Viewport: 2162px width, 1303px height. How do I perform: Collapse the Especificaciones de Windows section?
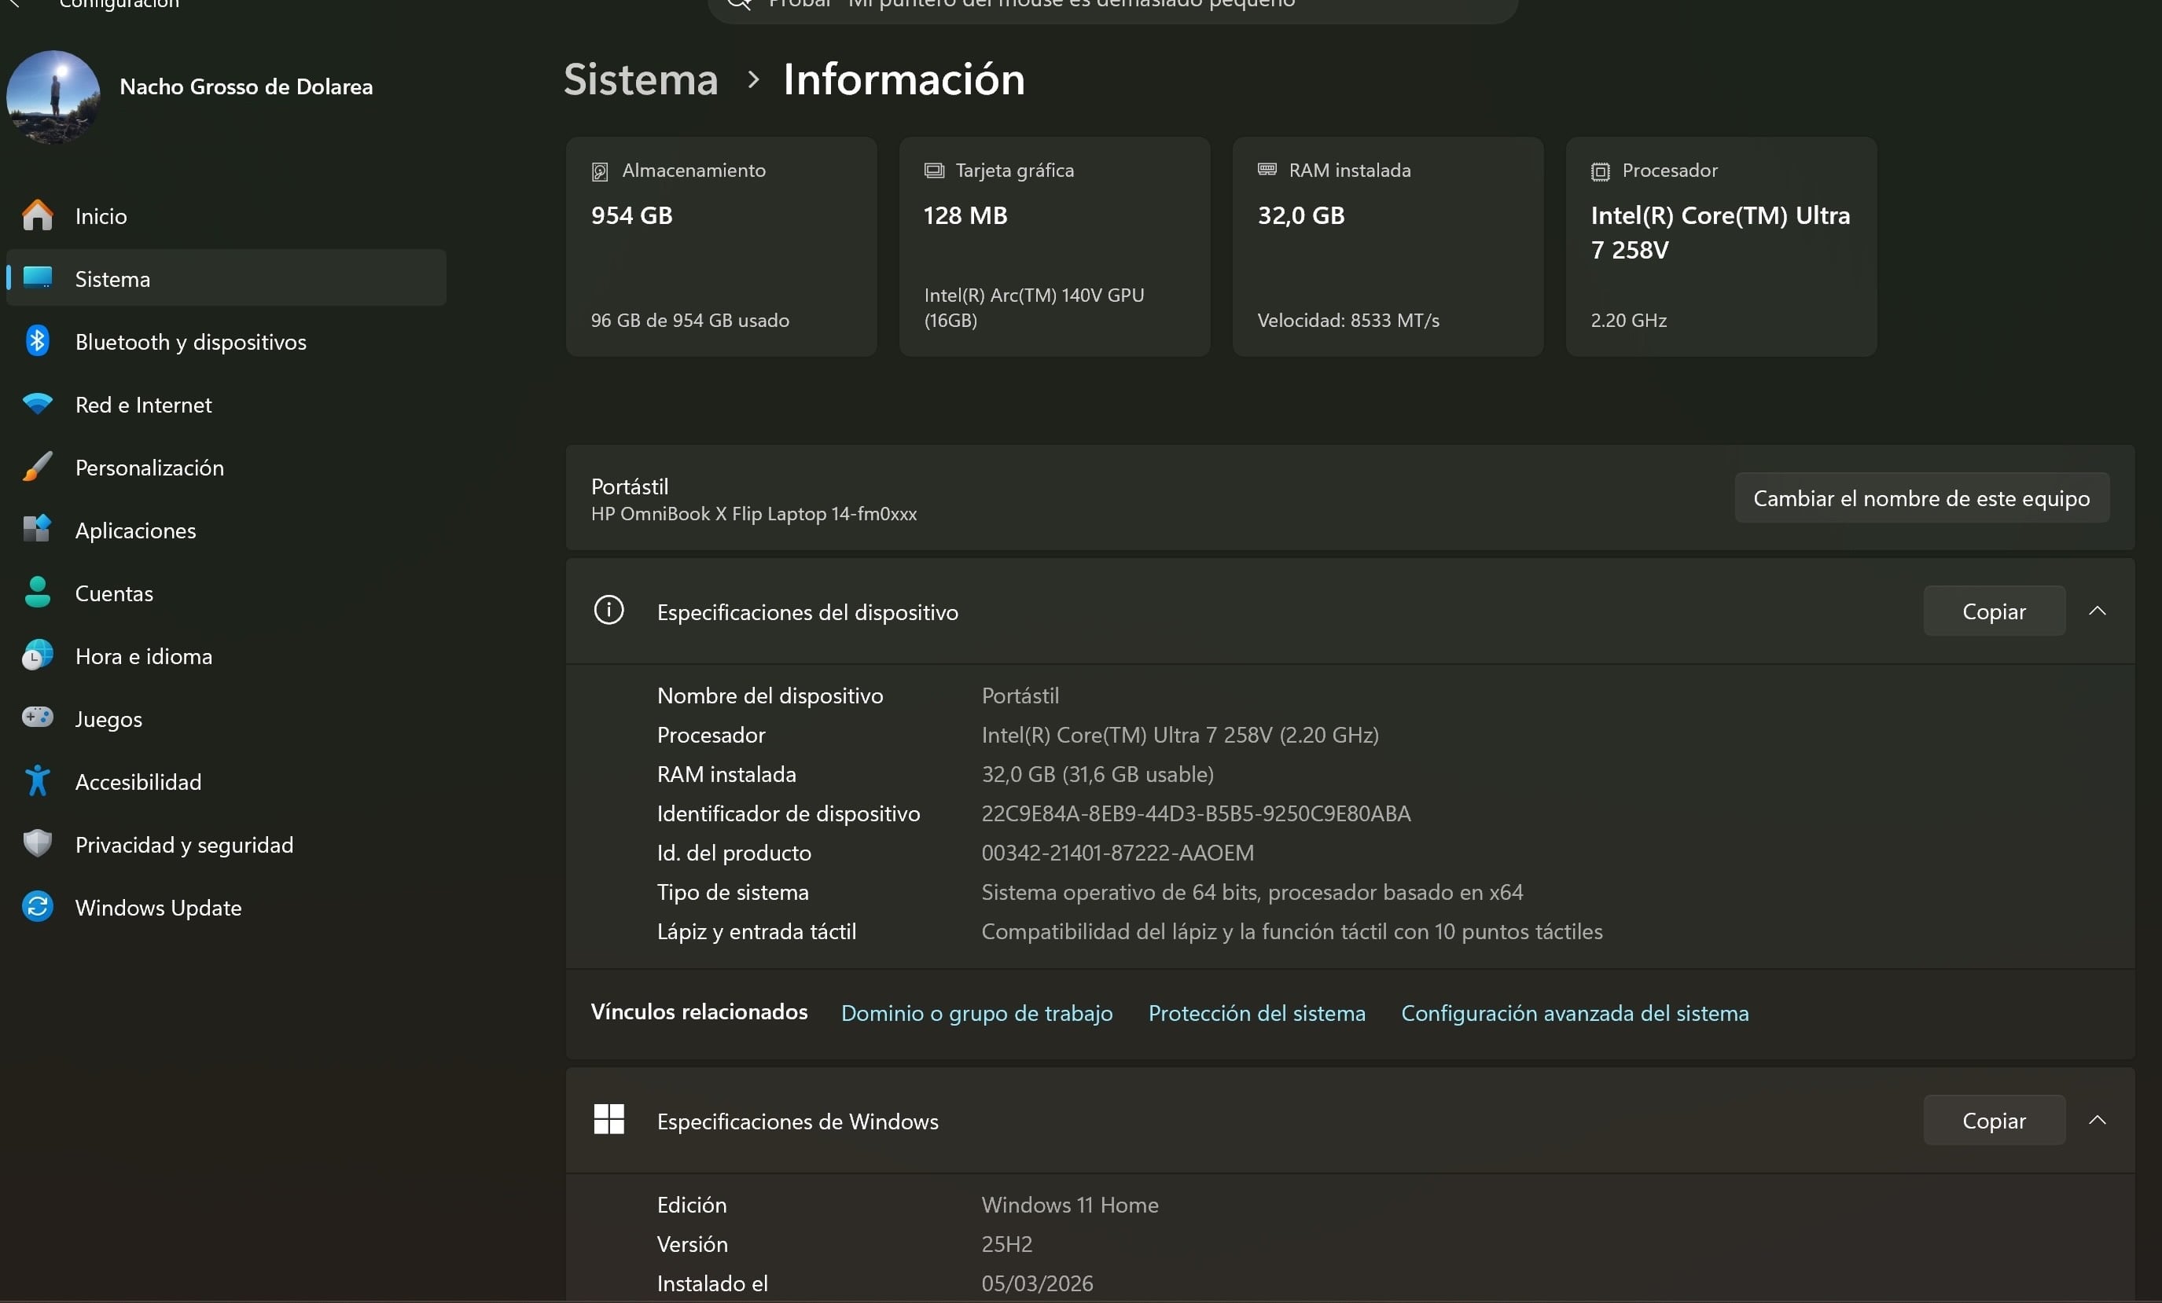click(2097, 1120)
